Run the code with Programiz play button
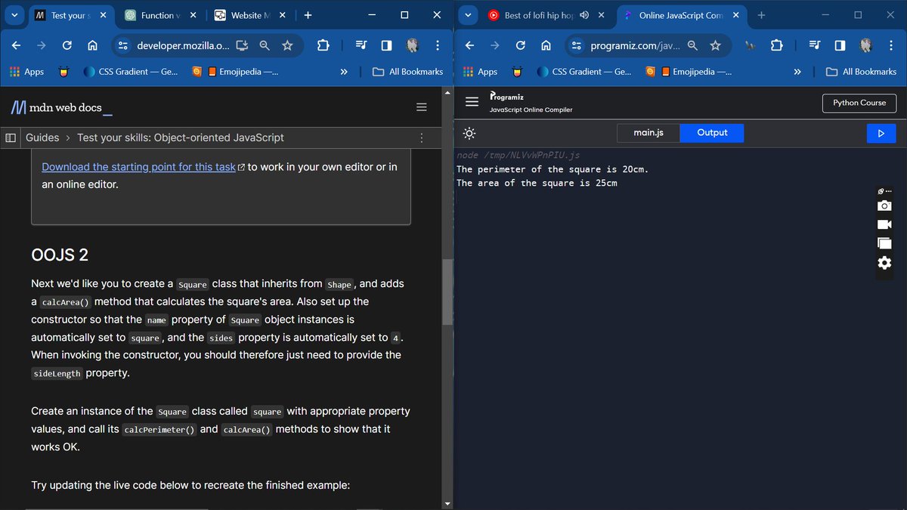The width and height of the screenshot is (907, 510). 881,133
